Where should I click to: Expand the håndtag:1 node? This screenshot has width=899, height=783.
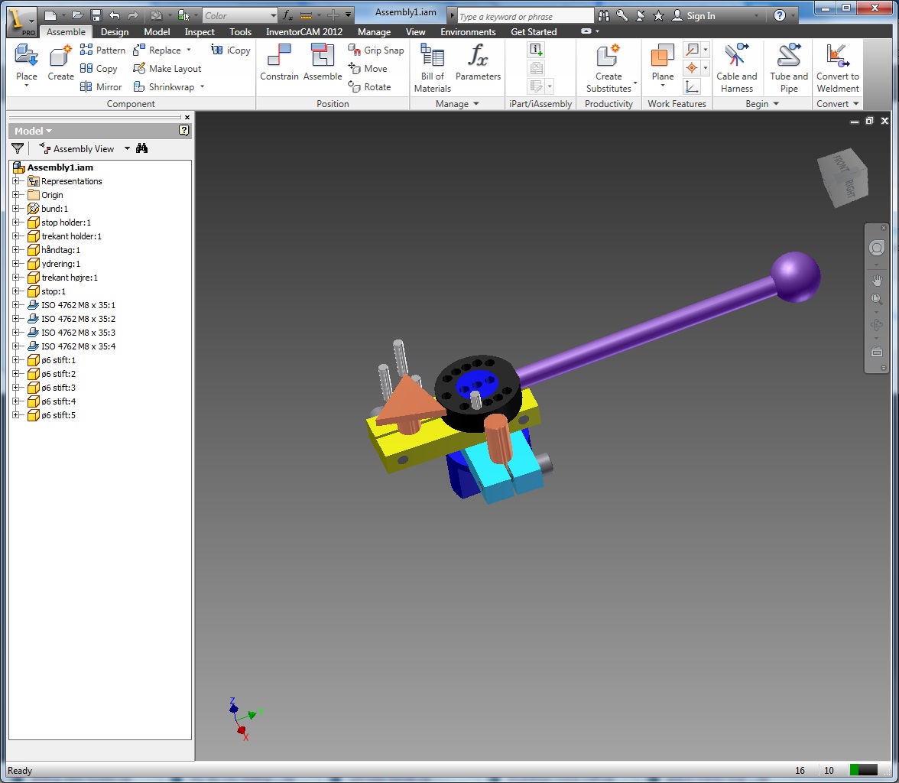click(x=16, y=249)
